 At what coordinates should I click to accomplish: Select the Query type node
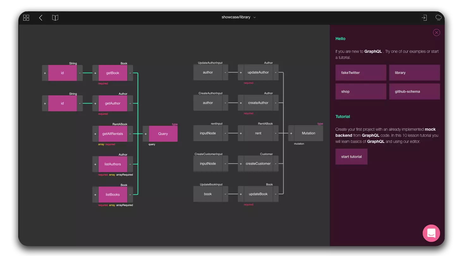[x=163, y=134]
